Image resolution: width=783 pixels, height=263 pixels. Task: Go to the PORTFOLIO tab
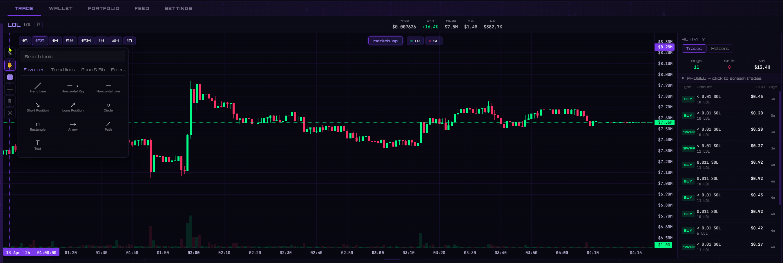click(104, 8)
